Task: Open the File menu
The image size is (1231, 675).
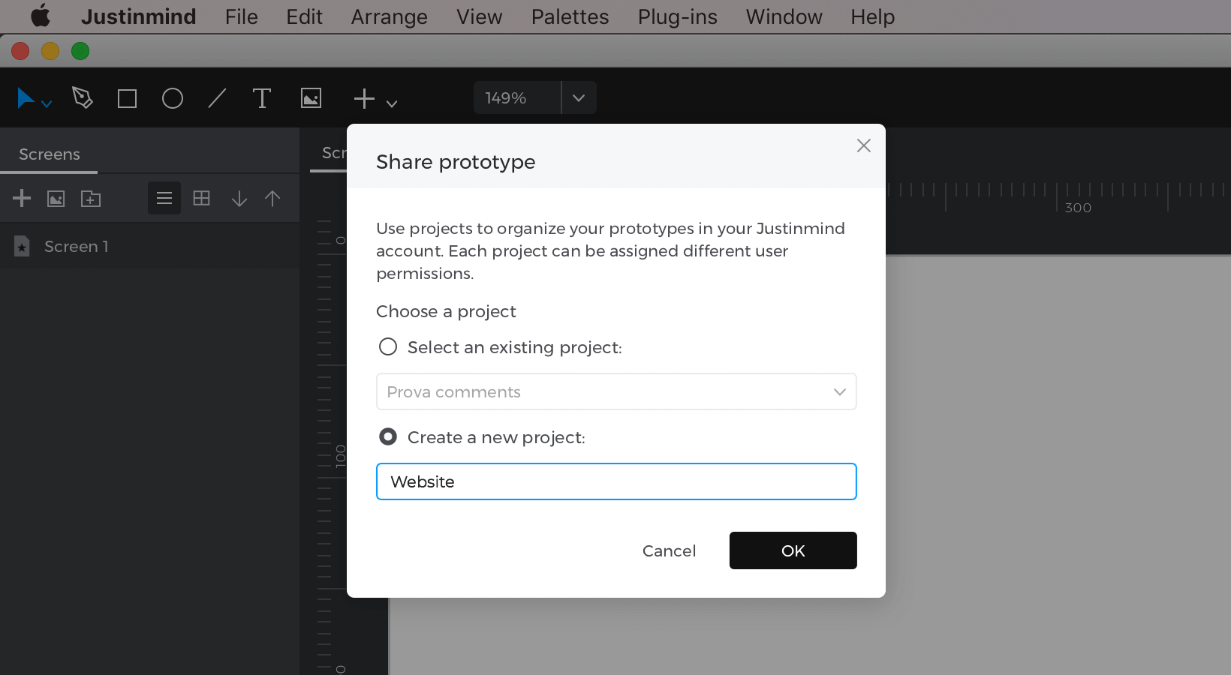Action: pos(242,16)
